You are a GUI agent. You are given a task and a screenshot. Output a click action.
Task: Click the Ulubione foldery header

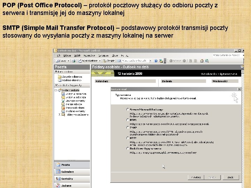(x=72, y=72)
